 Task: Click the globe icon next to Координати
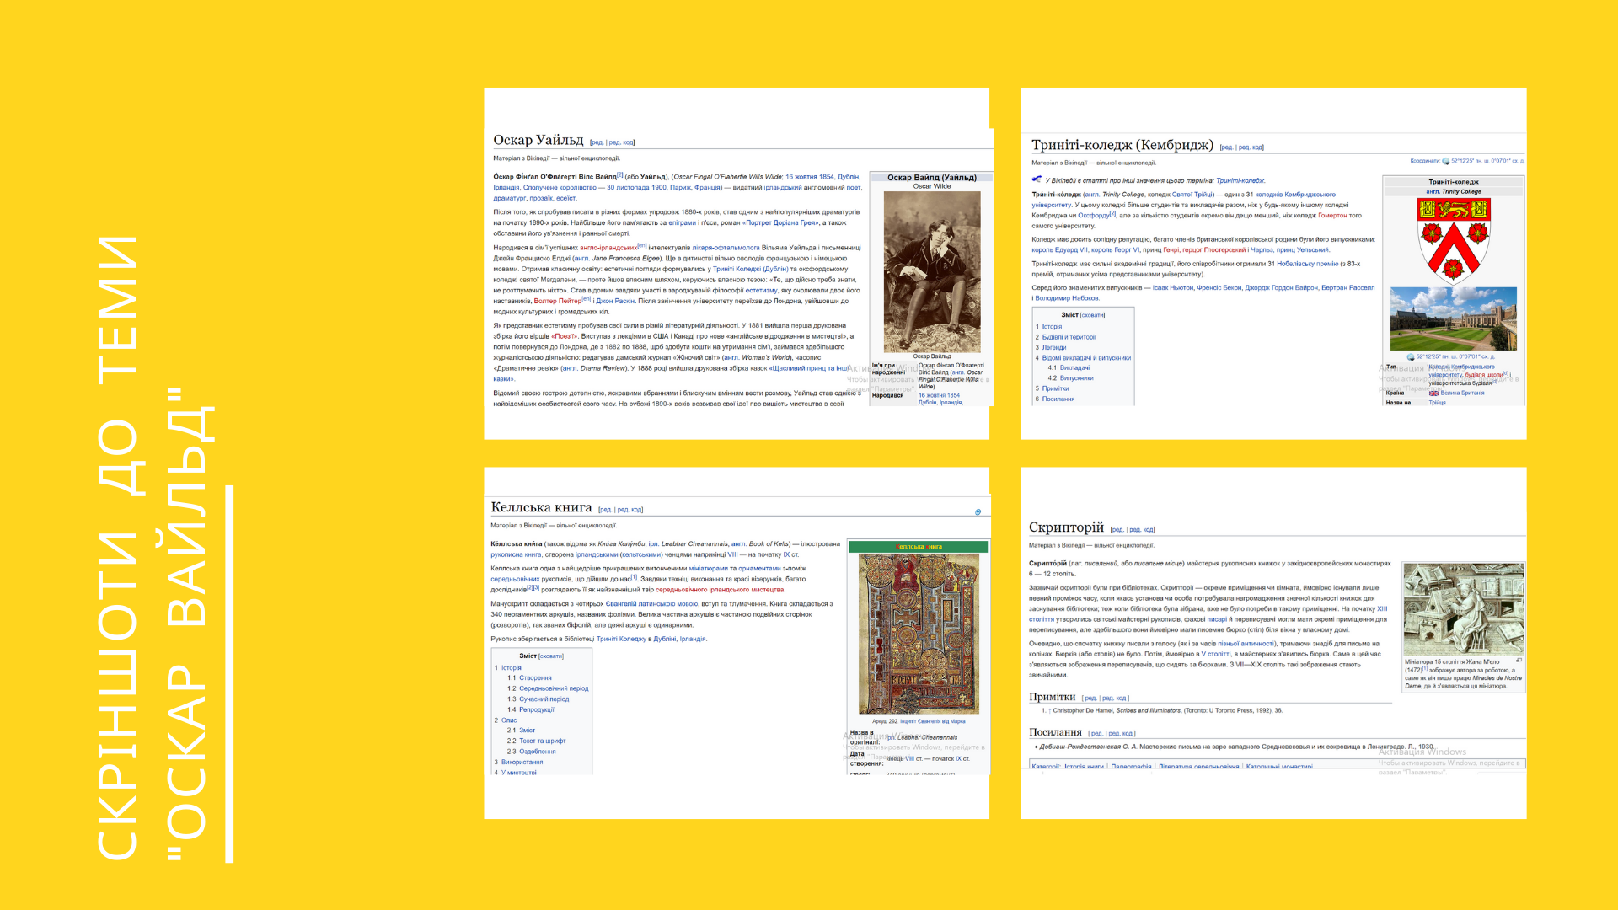pos(1446,161)
